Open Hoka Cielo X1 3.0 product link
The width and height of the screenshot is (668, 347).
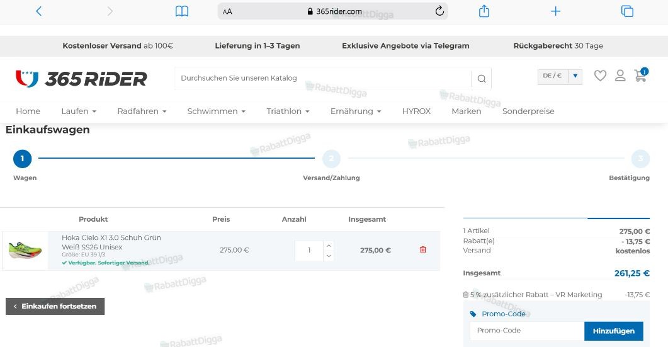111,242
